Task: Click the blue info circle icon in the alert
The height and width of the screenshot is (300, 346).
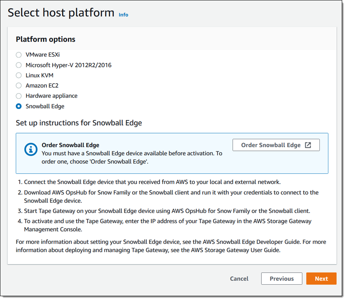Action: (30, 149)
